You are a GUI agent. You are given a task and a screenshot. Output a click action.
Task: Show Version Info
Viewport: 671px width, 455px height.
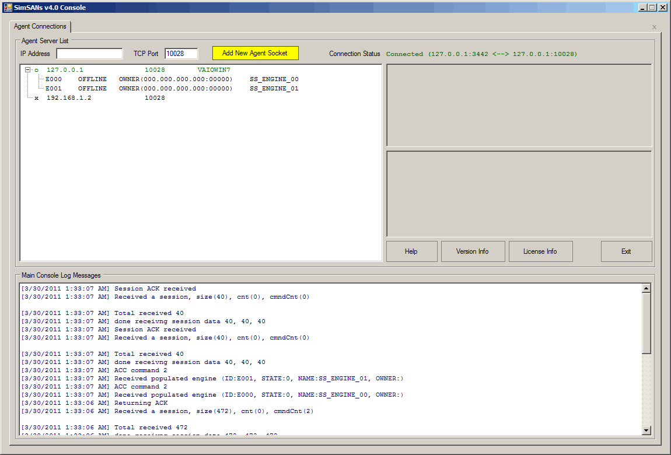click(x=473, y=251)
